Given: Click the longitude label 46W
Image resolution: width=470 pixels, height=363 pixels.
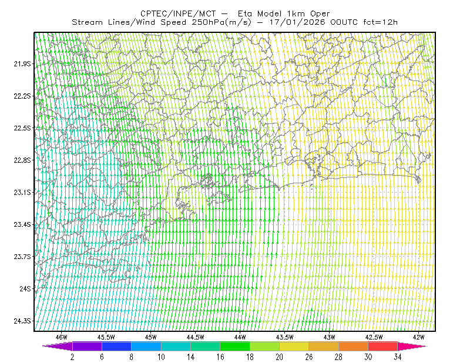Looking at the screenshot, I should (62, 337).
